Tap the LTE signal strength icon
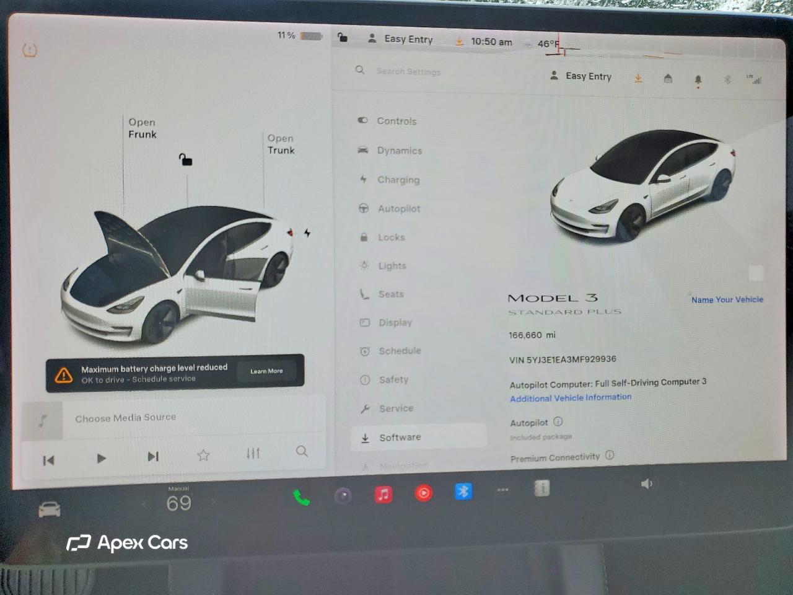Image resolution: width=793 pixels, height=595 pixels. [754, 79]
